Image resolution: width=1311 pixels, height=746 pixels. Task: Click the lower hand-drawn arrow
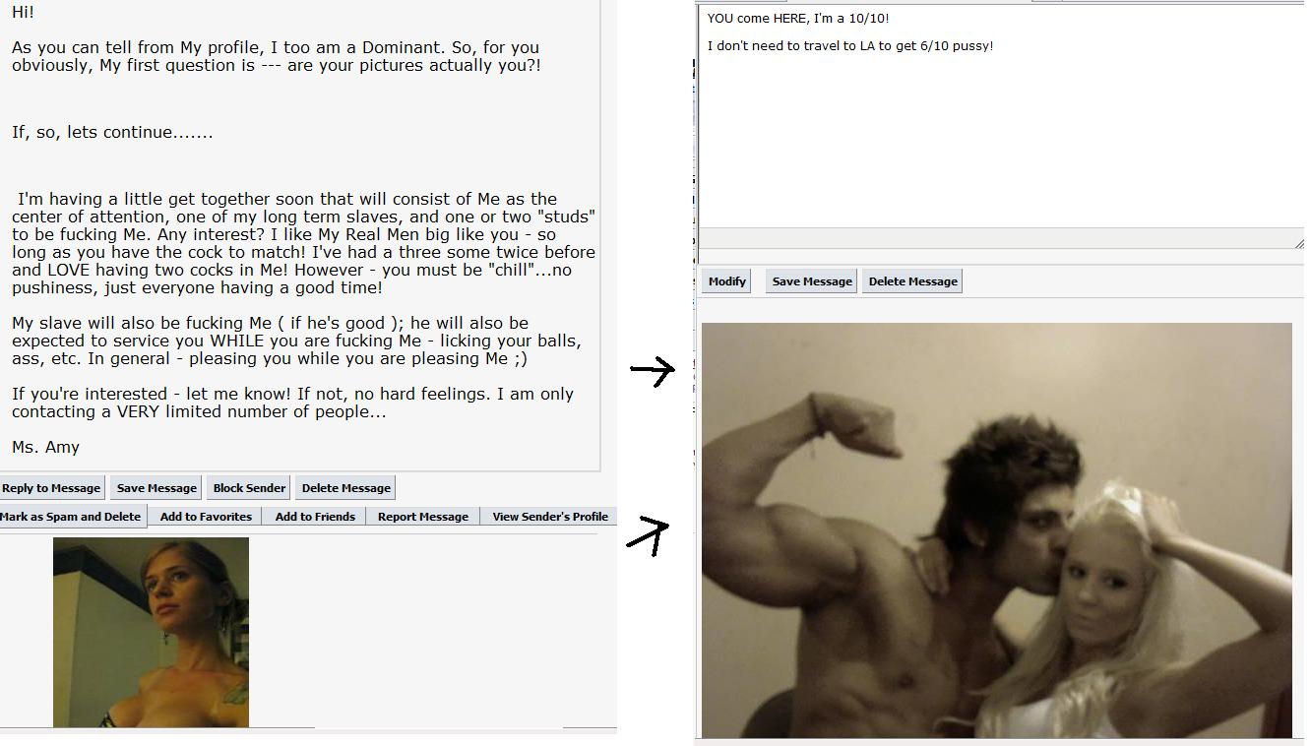click(648, 535)
